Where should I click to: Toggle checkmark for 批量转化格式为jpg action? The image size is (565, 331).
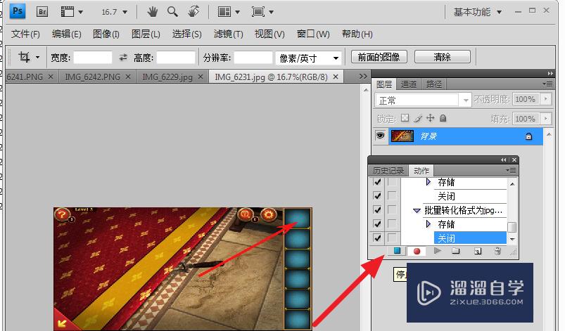(x=377, y=209)
